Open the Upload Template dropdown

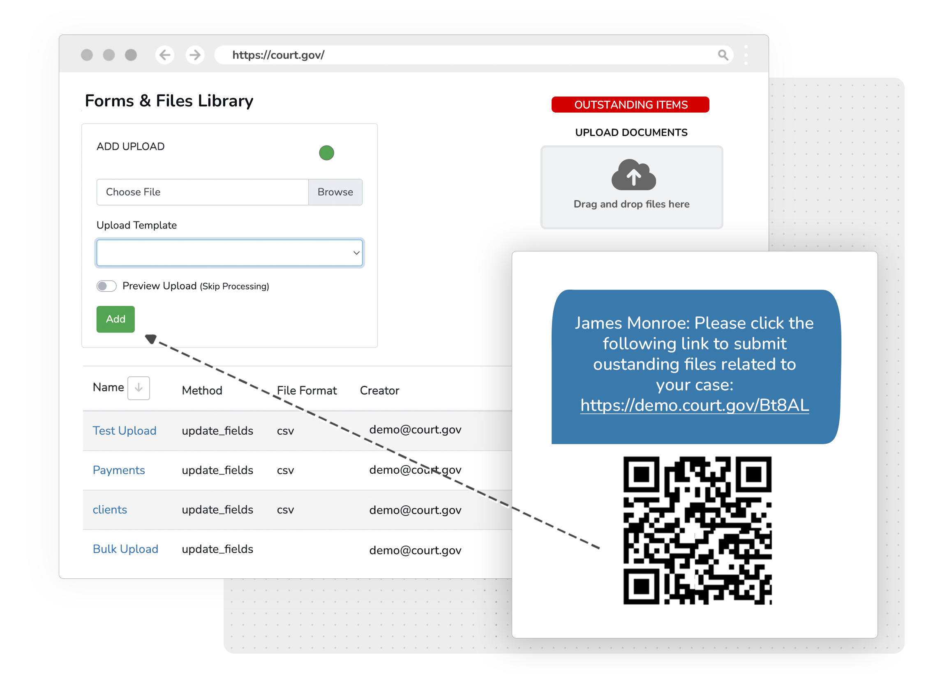coord(230,253)
